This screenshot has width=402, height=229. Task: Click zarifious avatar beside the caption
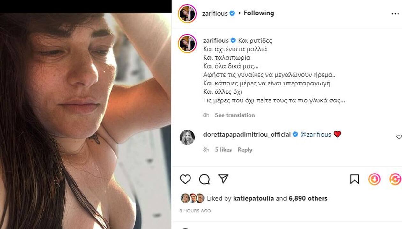click(187, 44)
